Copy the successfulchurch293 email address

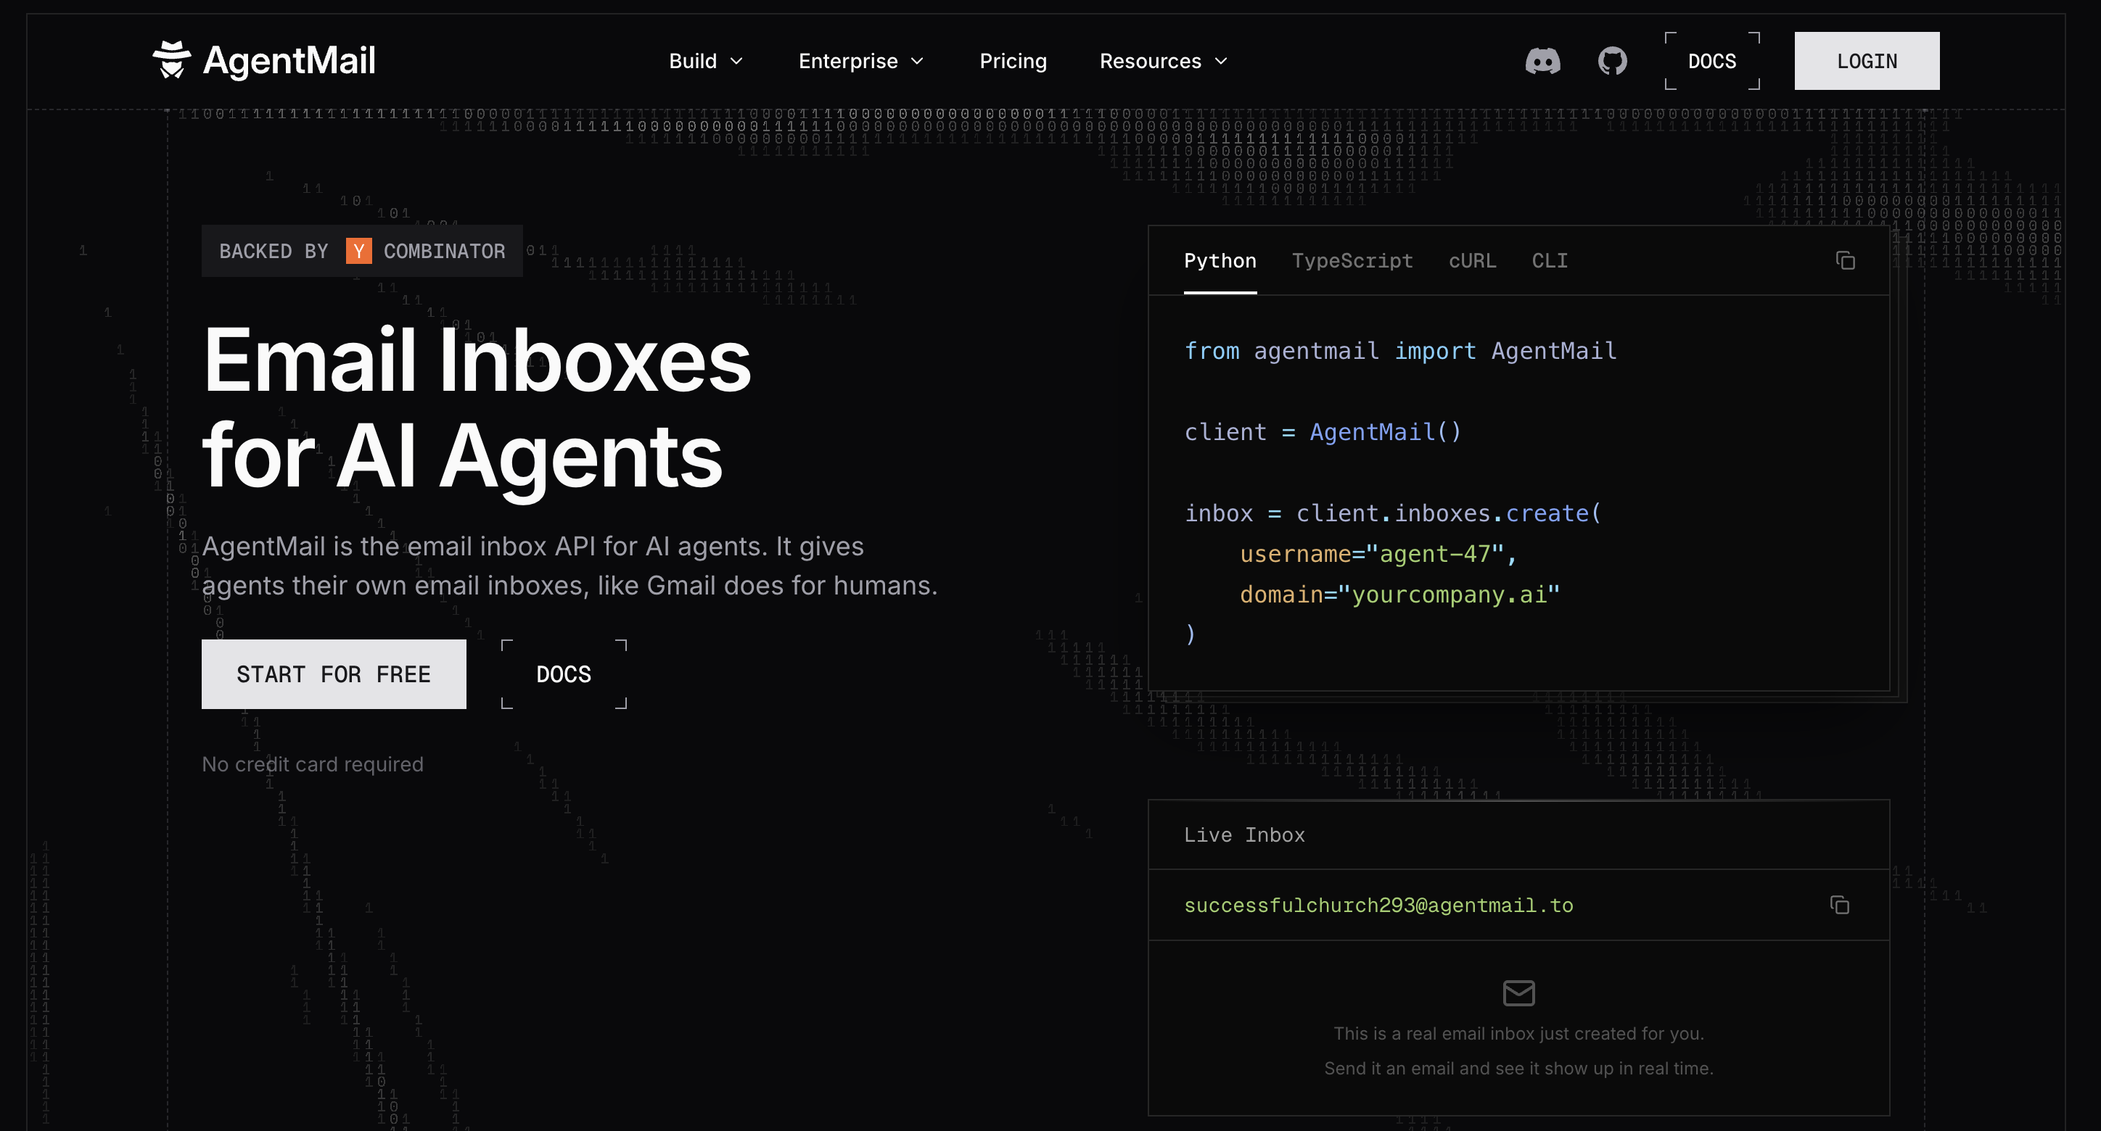click(x=1839, y=906)
